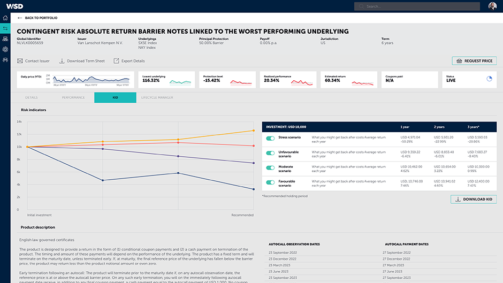The width and height of the screenshot is (503, 283).
Task: Disable the Stress scenario toggle
Action: point(270,139)
